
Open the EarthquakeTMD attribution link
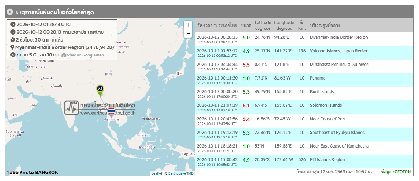point(181,173)
